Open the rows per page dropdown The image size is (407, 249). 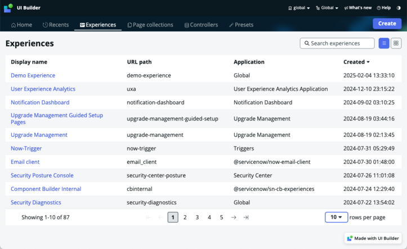pos(336,217)
